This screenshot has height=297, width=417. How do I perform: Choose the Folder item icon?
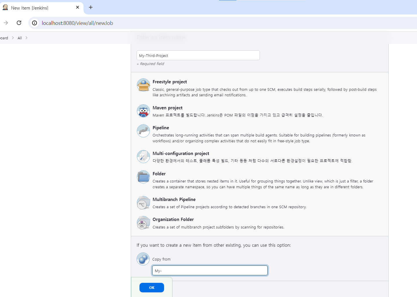pyautogui.click(x=143, y=177)
